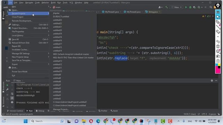Open Opera browser from the taskbar
223x125 pixels.
click(x=91, y=121)
